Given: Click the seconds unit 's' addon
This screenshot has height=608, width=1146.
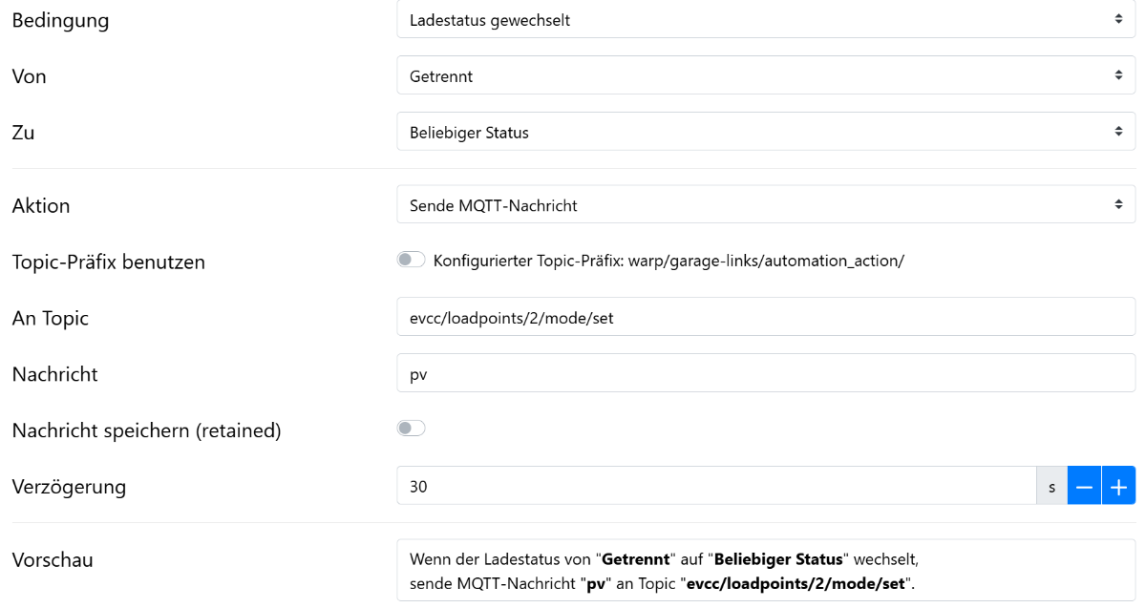Looking at the screenshot, I should [x=1051, y=486].
